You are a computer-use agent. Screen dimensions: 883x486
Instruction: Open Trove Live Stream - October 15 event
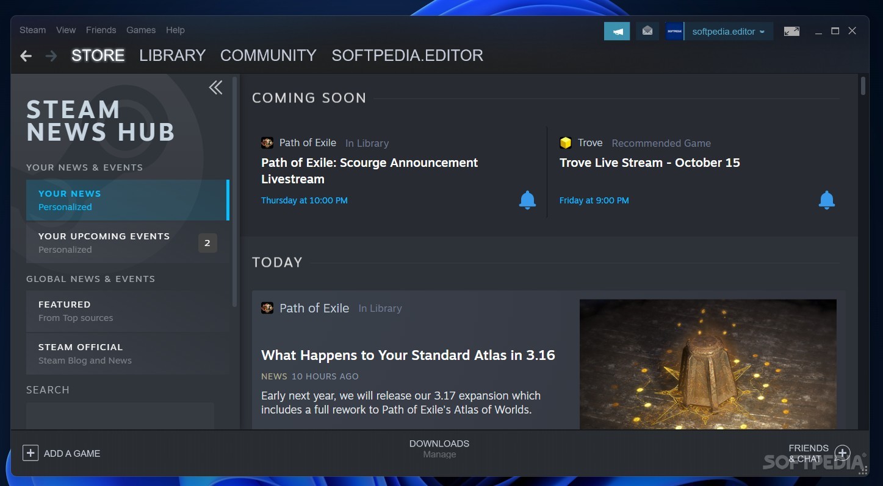pos(649,163)
